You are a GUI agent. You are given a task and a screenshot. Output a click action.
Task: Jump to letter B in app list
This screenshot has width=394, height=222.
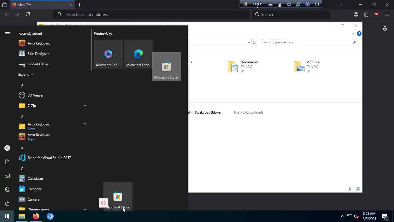22,148
